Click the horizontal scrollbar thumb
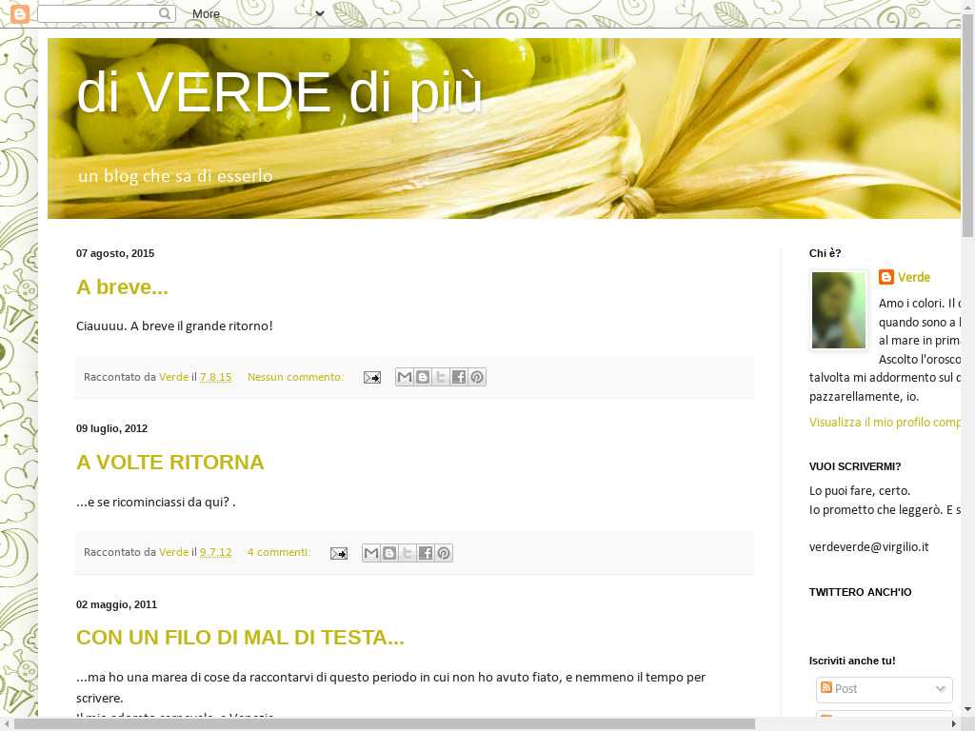The height and width of the screenshot is (731, 975). [385, 724]
